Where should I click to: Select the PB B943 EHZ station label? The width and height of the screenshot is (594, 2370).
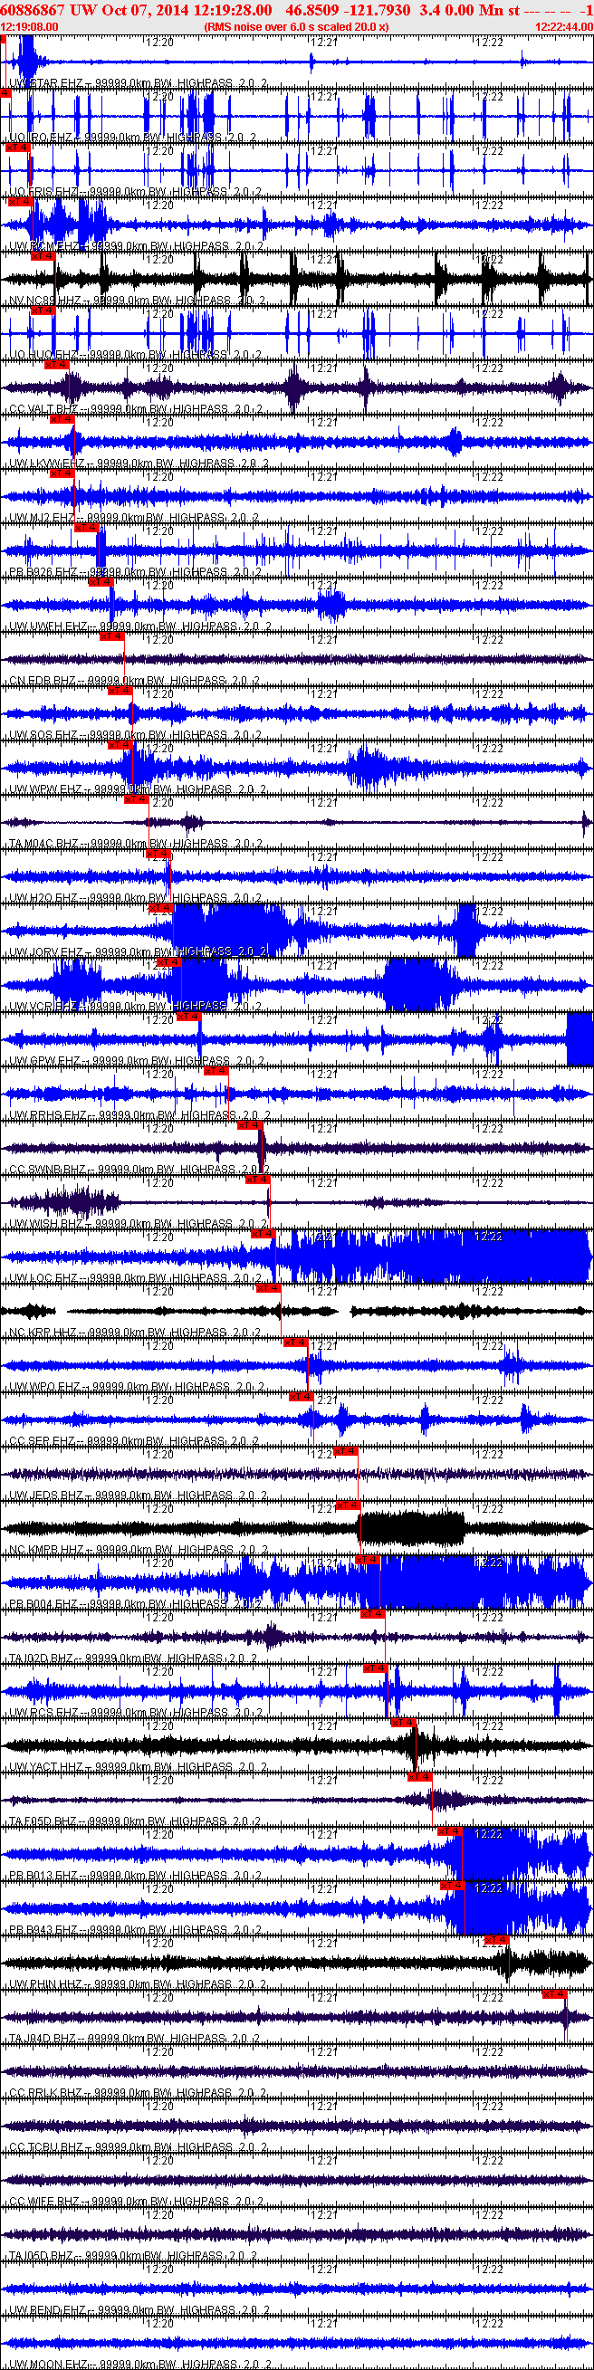pyautogui.click(x=136, y=1929)
